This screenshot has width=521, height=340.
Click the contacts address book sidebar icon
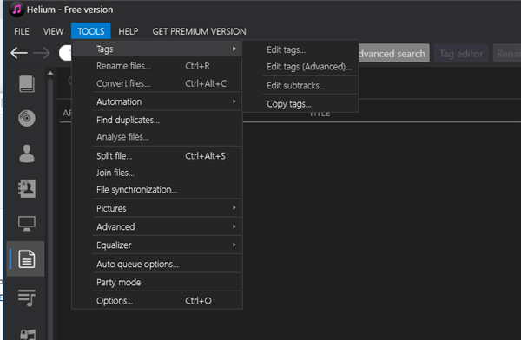27,188
